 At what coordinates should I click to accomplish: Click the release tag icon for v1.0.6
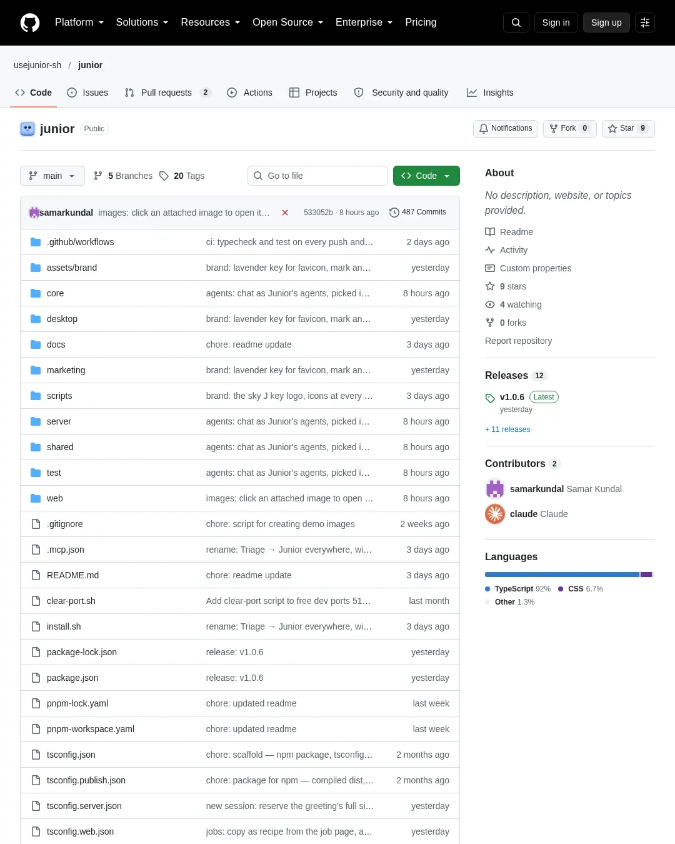[x=490, y=398]
